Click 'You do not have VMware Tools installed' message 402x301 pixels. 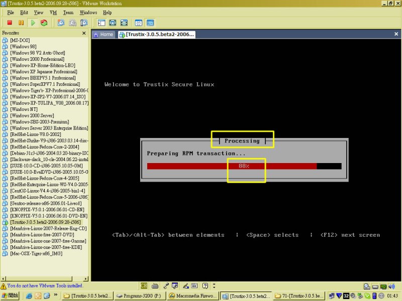pyautogui.click(x=45, y=285)
